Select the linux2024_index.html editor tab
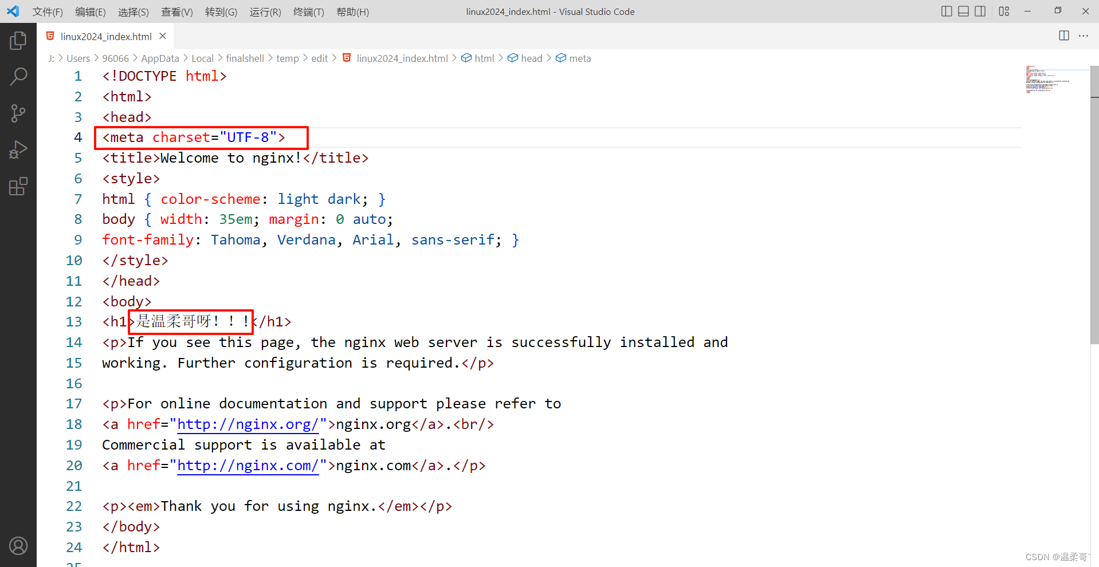1099x567 pixels. 105,36
